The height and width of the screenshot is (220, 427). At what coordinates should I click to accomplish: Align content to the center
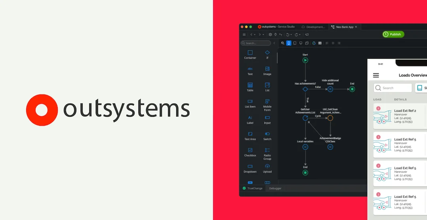333,43
